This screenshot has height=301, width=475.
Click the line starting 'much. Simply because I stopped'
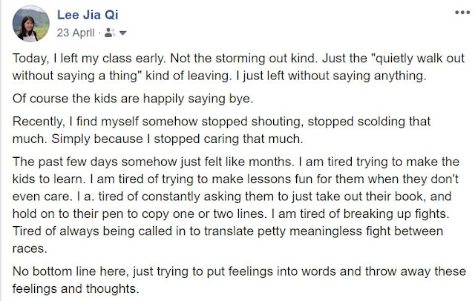click(158, 139)
